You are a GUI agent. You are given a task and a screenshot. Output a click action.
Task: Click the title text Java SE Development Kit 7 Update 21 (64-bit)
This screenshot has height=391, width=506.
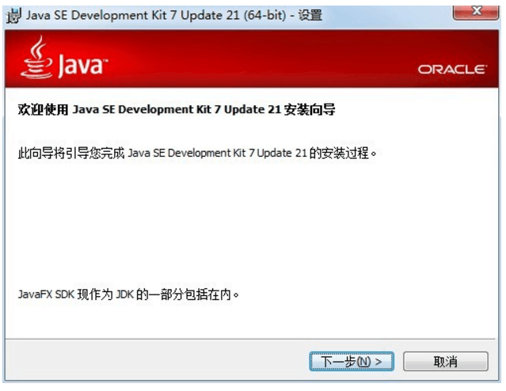coord(156,15)
